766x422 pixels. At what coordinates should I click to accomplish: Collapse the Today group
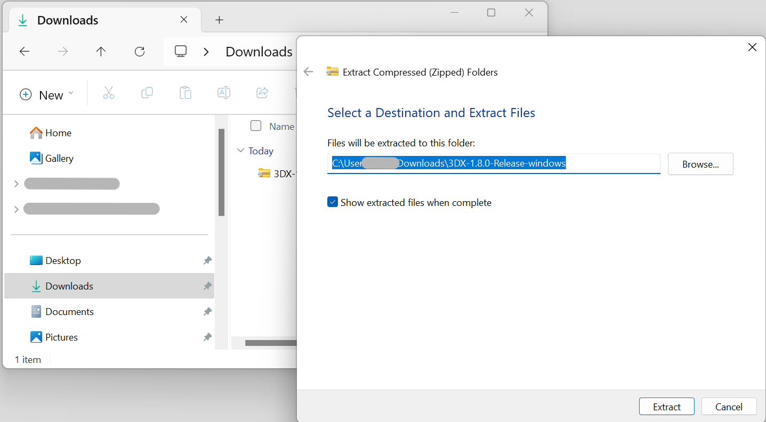[240, 151]
